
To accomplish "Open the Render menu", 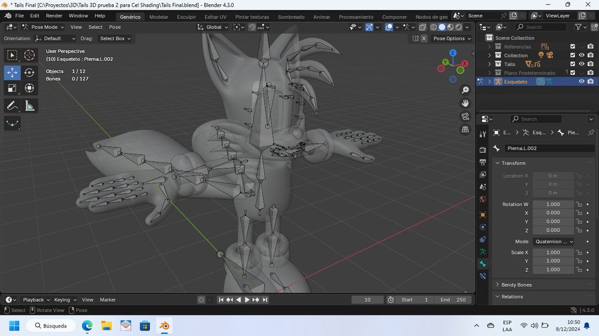I will tap(54, 16).
